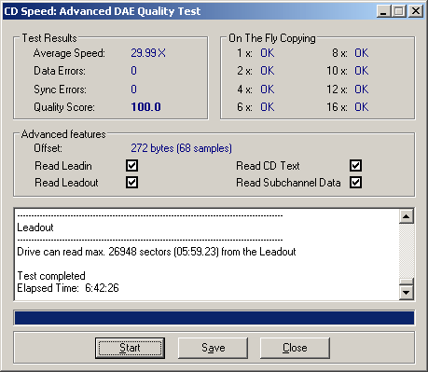This screenshot has width=428, height=372.
Task: Close the DAE Quality Test dialog
Action: tap(295, 348)
